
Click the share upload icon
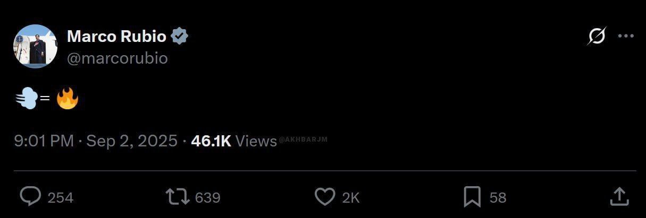coord(619,196)
